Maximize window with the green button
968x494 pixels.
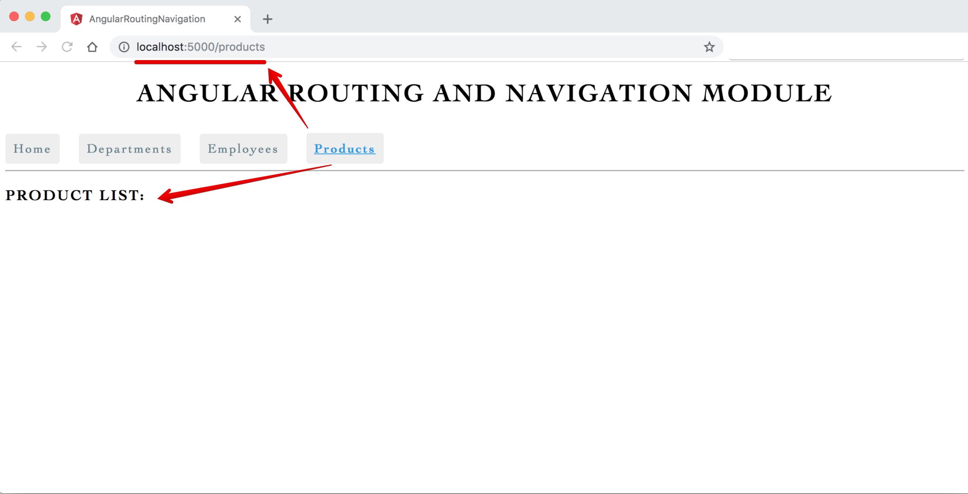(46, 17)
